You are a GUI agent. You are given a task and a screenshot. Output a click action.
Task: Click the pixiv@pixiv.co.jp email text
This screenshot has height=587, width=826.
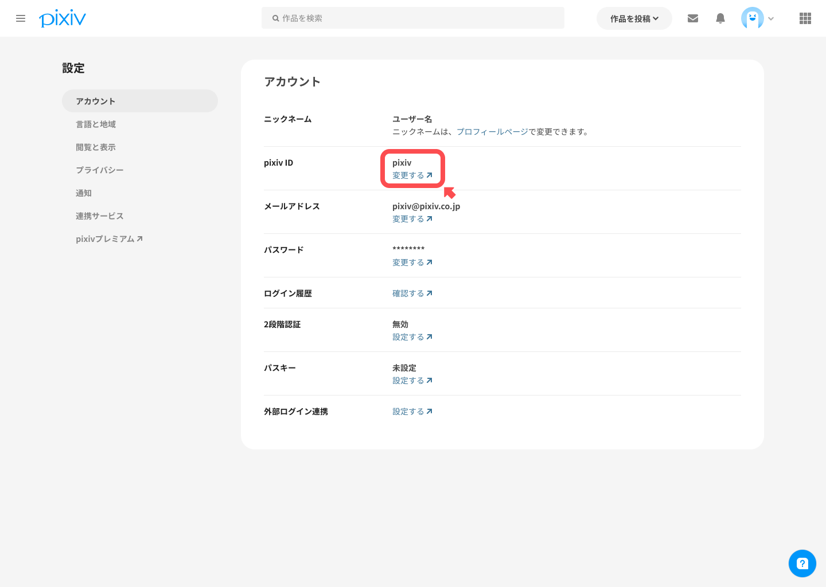(x=426, y=206)
